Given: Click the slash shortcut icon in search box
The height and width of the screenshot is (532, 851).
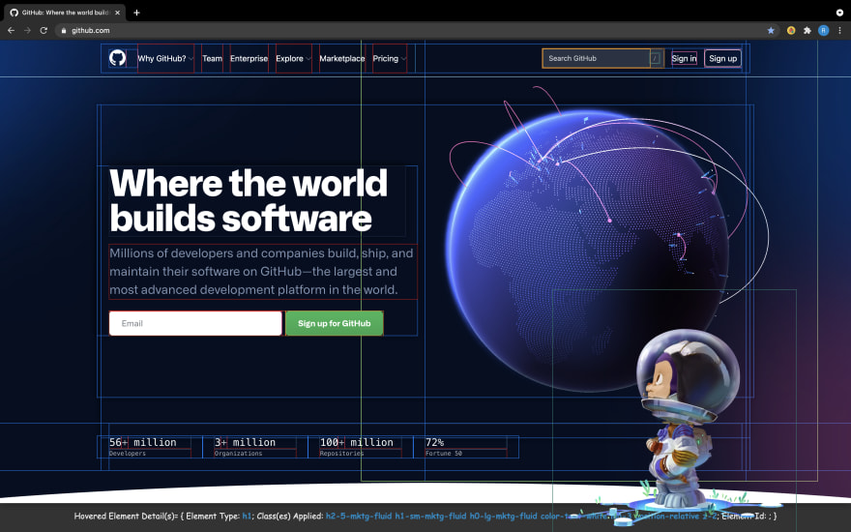Looking at the screenshot, I should coord(655,58).
